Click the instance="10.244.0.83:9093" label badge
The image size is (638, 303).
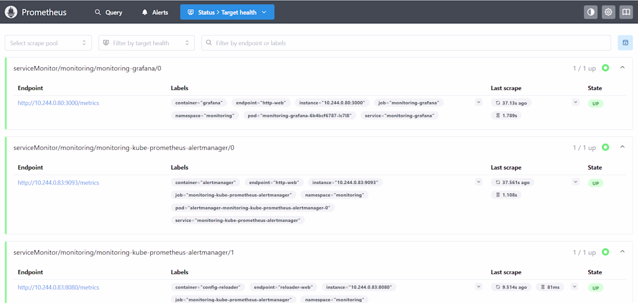point(345,182)
